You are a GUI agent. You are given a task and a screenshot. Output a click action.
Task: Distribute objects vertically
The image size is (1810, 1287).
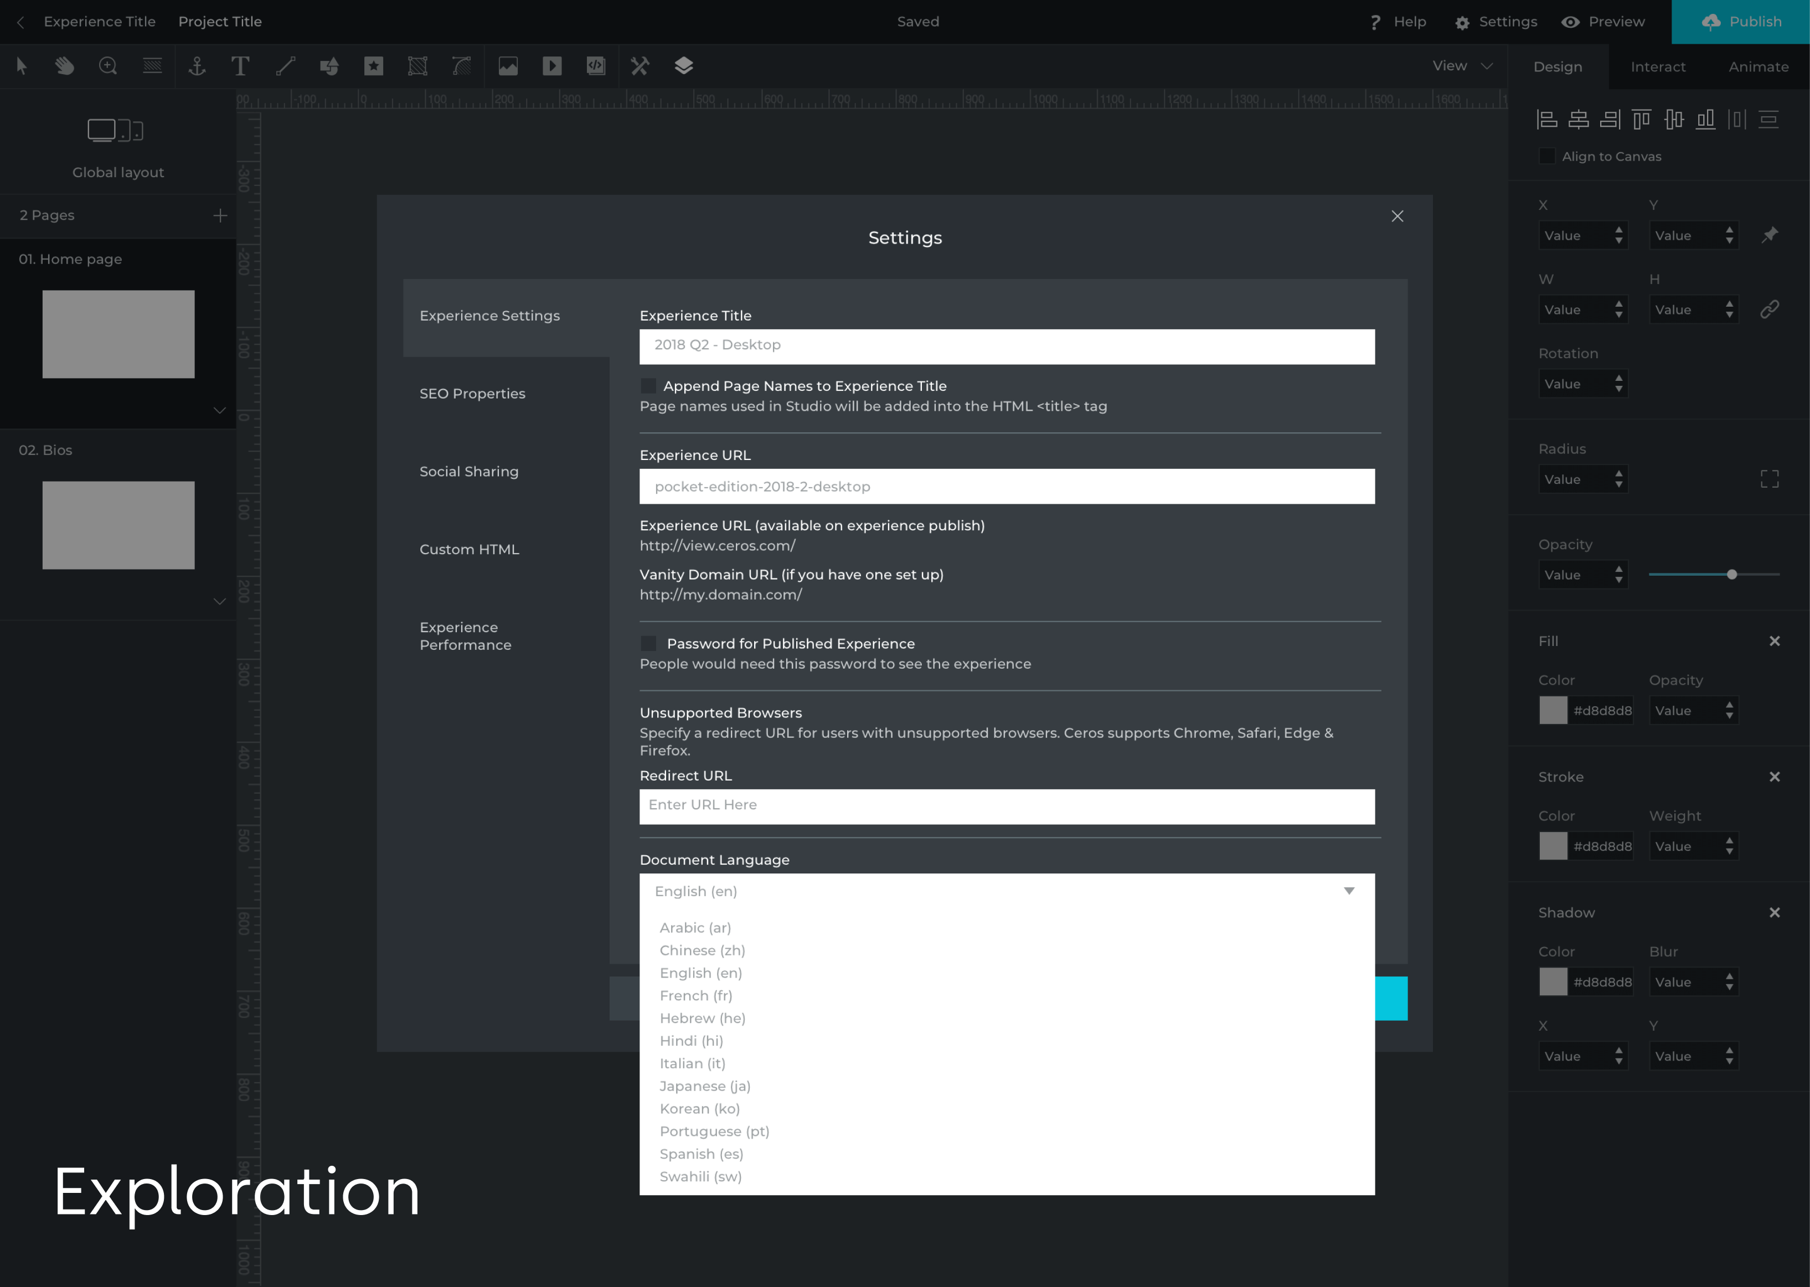tap(1769, 120)
